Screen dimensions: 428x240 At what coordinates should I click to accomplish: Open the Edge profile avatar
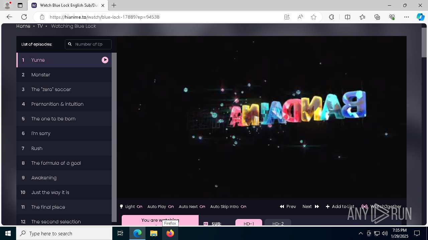point(7,5)
